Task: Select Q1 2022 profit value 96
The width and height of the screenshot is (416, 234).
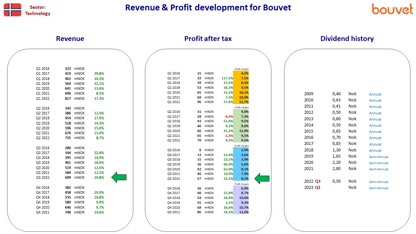Action: click(x=199, y=102)
